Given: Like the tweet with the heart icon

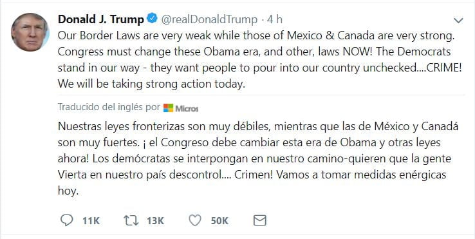Looking at the screenshot, I should click(x=195, y=220).
